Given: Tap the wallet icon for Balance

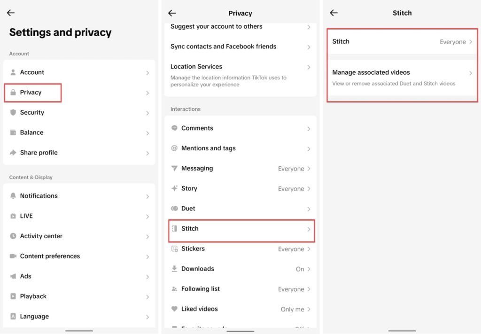Looking at the screenshot, I should pos(13,133).
